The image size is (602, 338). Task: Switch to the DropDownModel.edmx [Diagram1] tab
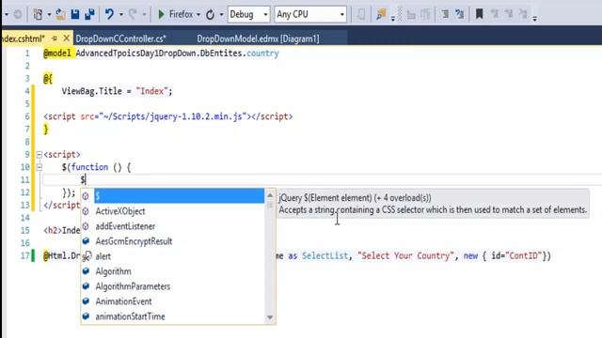coord(258,38)
